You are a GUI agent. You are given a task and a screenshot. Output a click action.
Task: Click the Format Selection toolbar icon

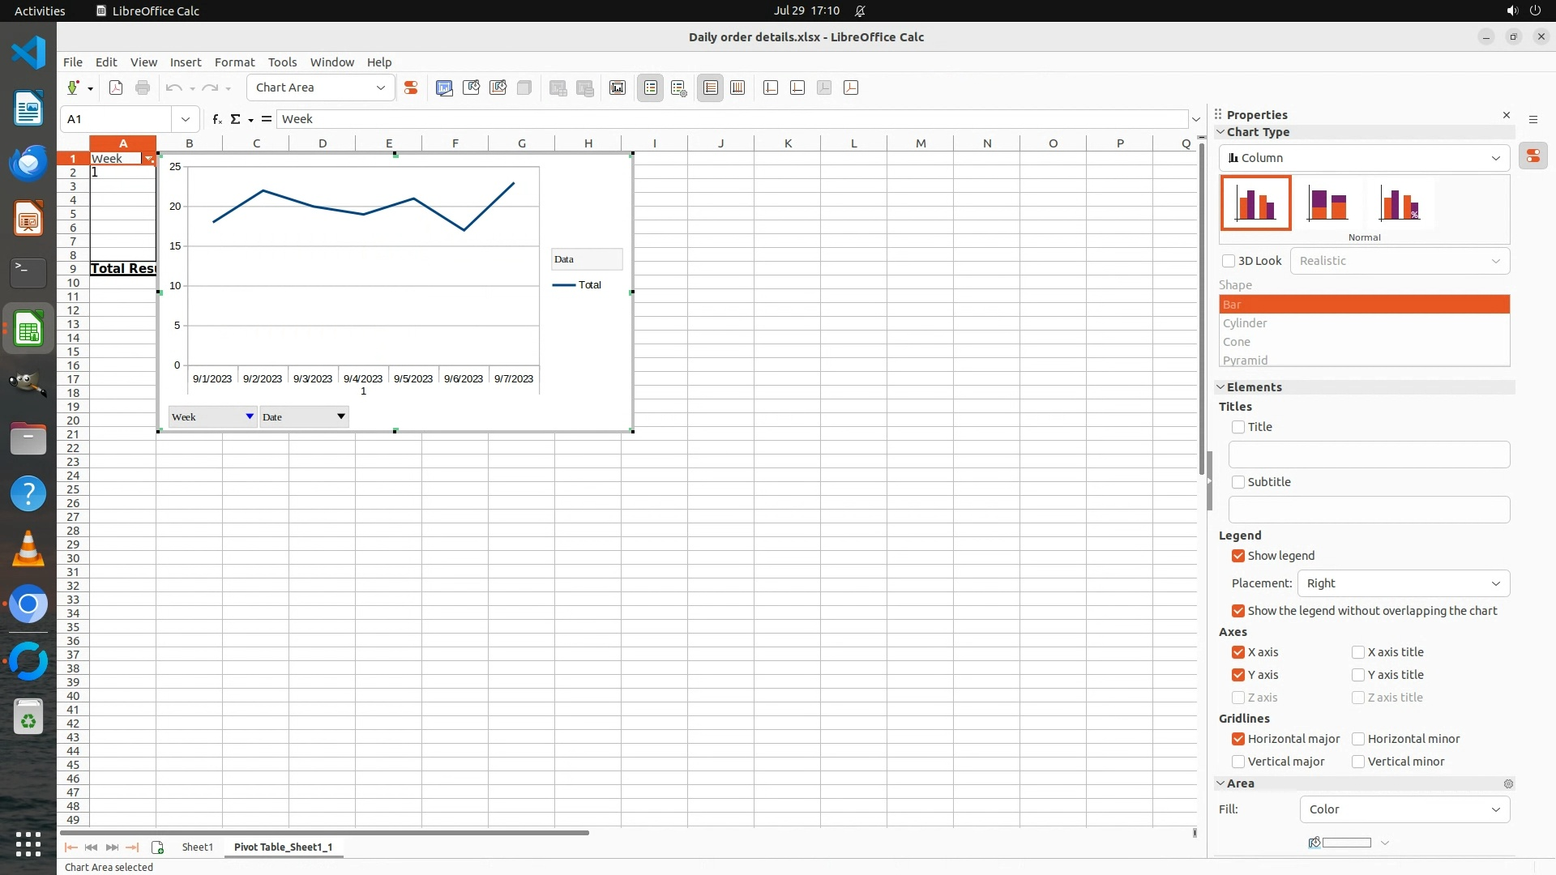point(411,87)
